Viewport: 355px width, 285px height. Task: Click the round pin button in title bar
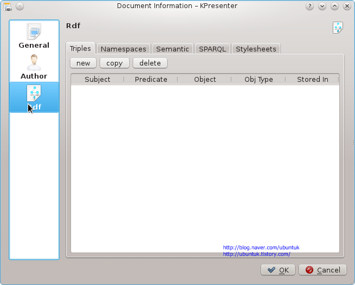pos(20,6)
